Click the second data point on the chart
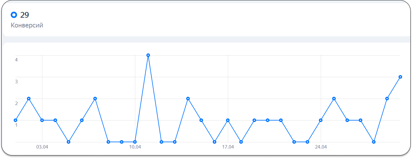The image size is (412, 158). [29, 99]
